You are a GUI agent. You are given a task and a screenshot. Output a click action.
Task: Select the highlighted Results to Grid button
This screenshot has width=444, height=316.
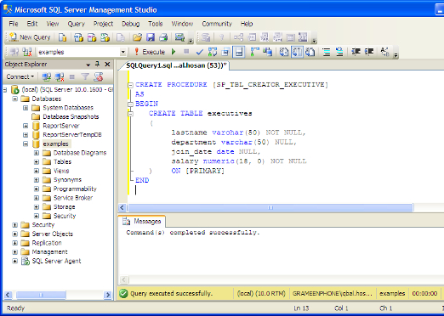[x=297, y=52]
